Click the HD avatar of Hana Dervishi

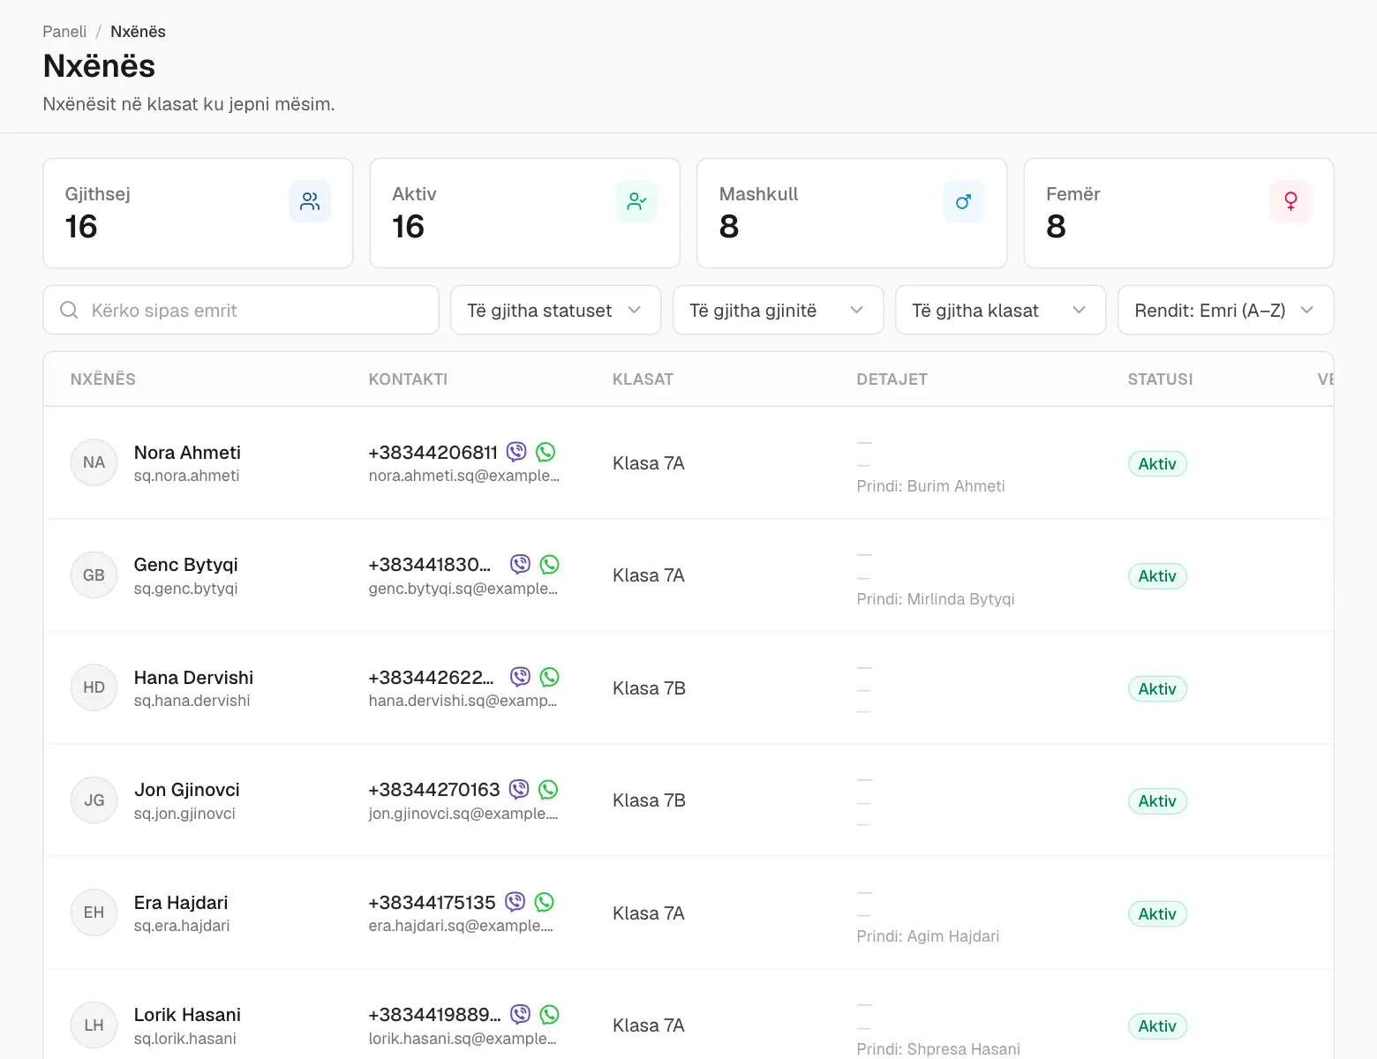(94, 687)
